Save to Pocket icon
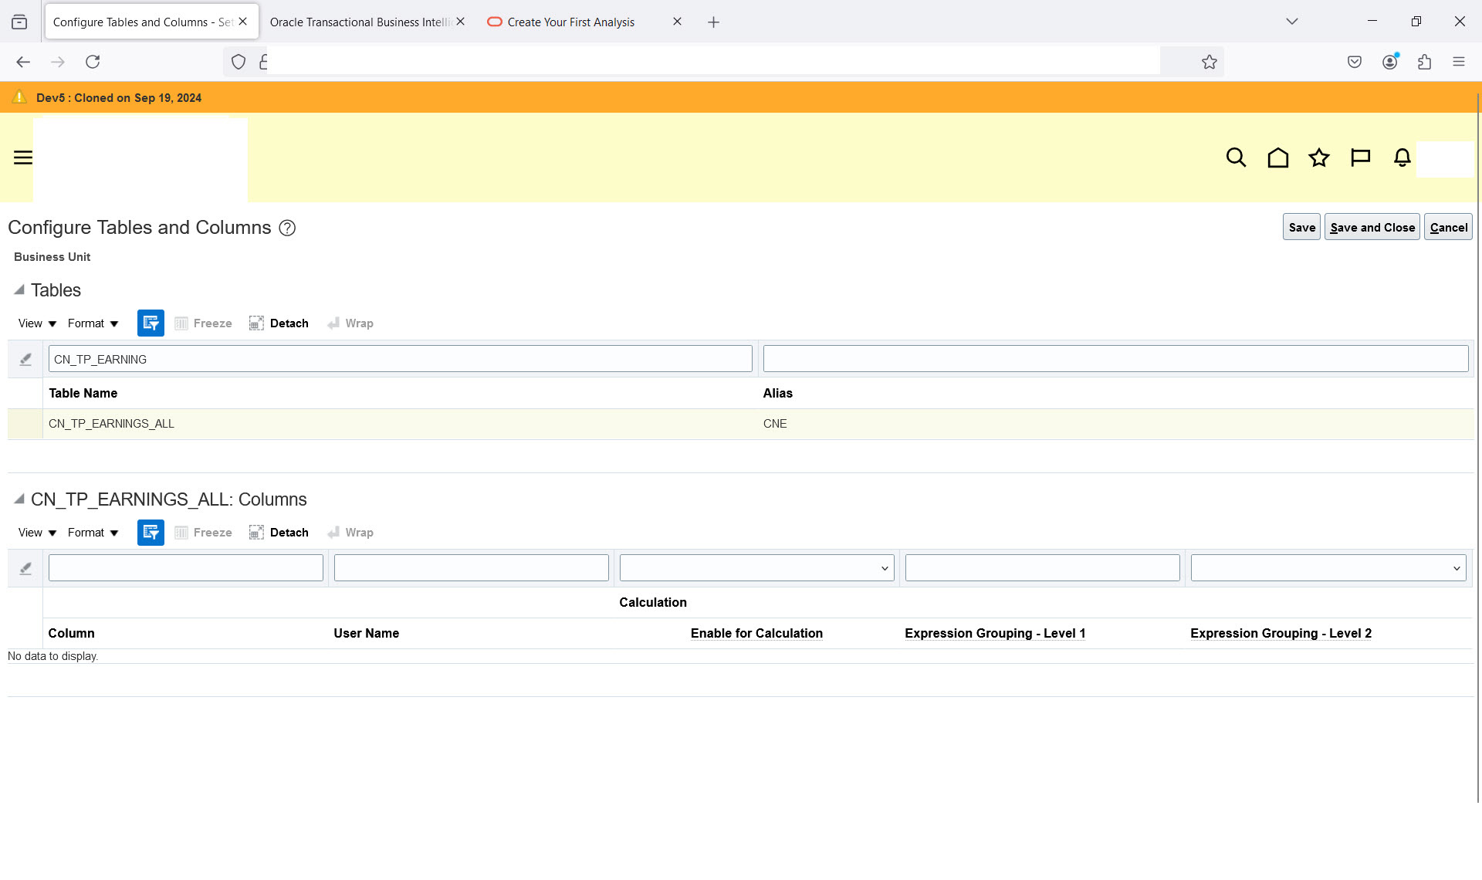The height and width of the screenshot is (880, 1482). point(1355,62)
